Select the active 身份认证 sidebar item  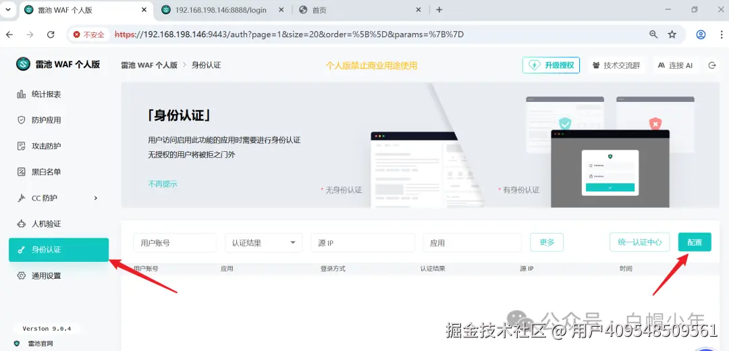[59, 250]
